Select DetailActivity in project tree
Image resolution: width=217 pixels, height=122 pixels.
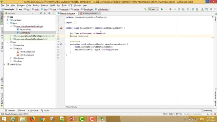click(x=25, y=29)
